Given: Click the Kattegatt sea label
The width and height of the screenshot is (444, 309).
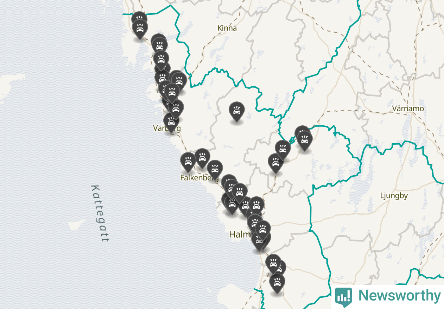Looking at the screenshot, I should (100, 213).
